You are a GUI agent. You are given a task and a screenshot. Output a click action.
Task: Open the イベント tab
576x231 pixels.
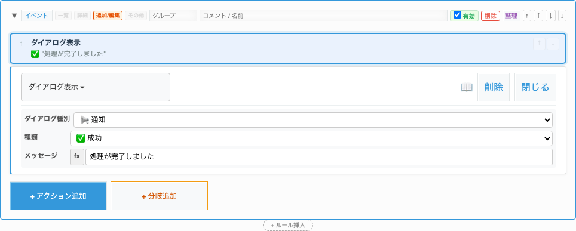click(36, 16)
